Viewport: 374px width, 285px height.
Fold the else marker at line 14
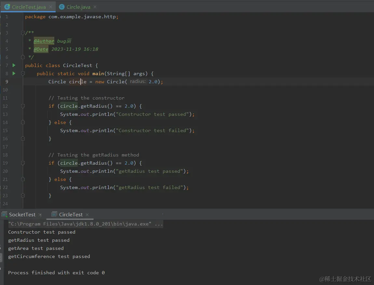point(23,122)
